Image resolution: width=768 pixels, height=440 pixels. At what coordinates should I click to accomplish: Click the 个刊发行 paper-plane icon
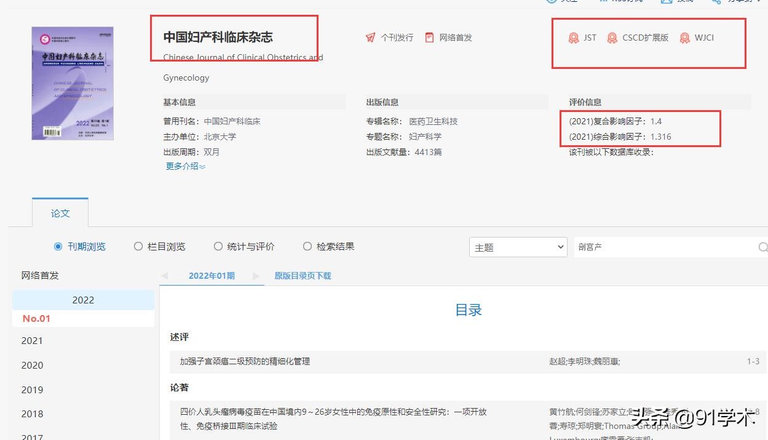point(371,37)
